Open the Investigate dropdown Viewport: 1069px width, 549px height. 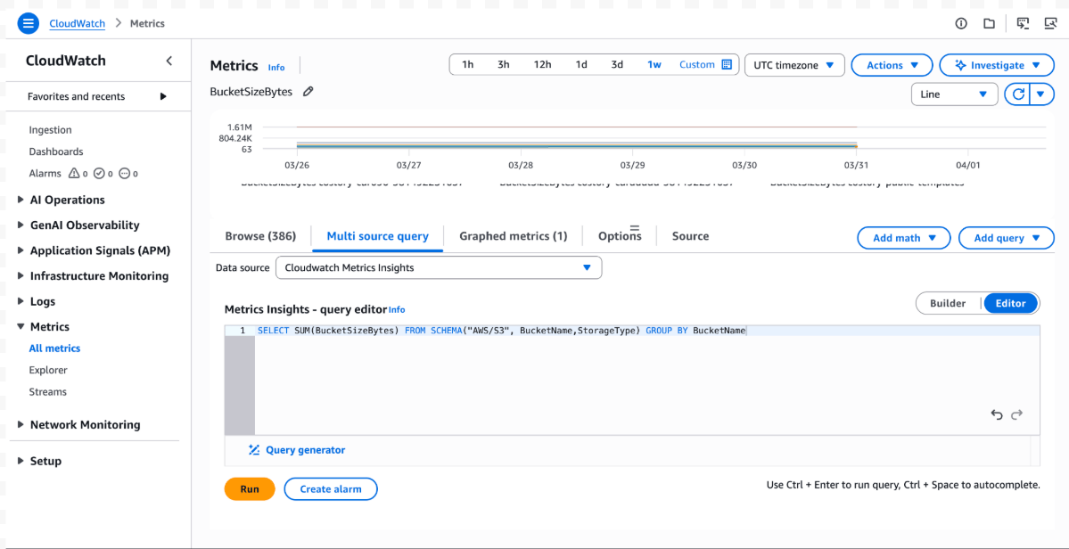997,65
